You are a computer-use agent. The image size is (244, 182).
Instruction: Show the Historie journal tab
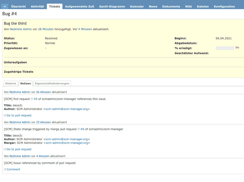[11, 84]
